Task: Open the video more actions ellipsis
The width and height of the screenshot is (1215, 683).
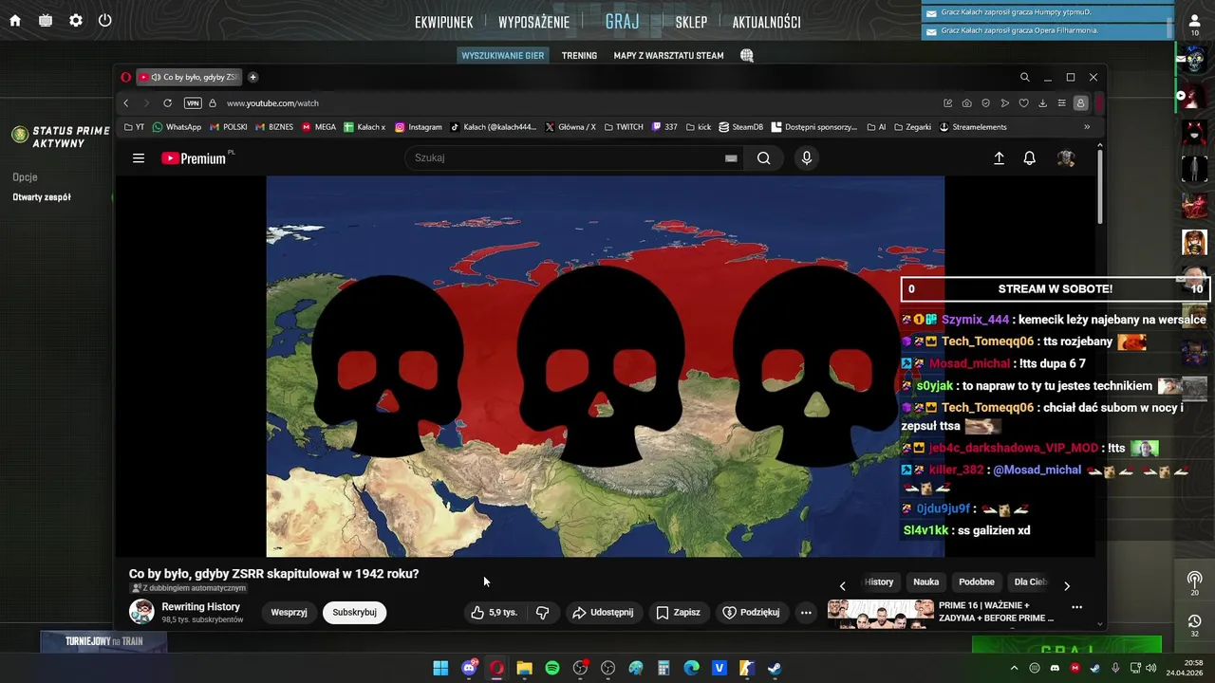Action: 806,613
